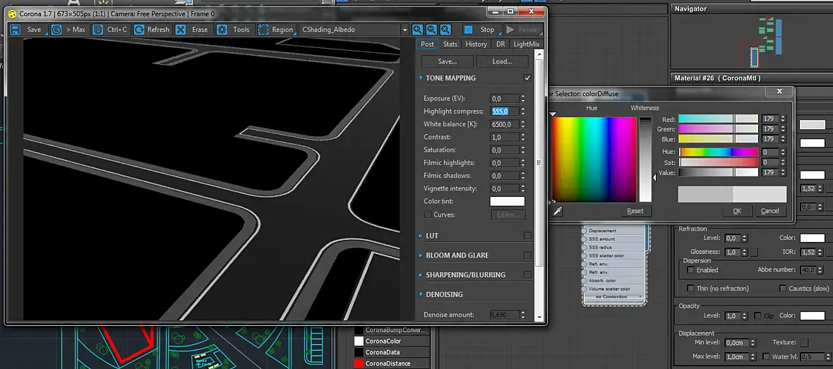Viewport: 833px width, 369px height.
Task: Disable the Tone Mapping checkbox
Action: tap(527, 78)
